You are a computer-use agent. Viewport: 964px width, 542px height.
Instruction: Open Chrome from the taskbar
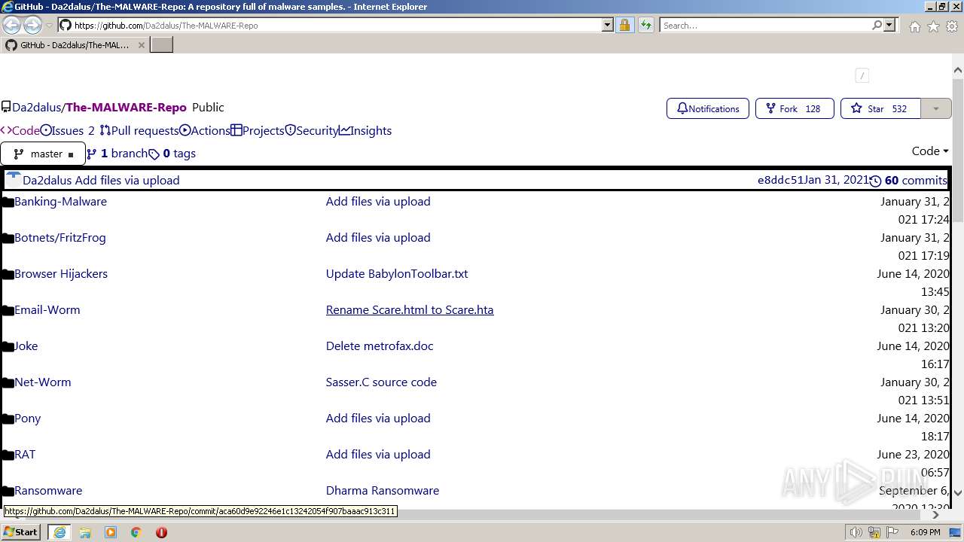136,532
